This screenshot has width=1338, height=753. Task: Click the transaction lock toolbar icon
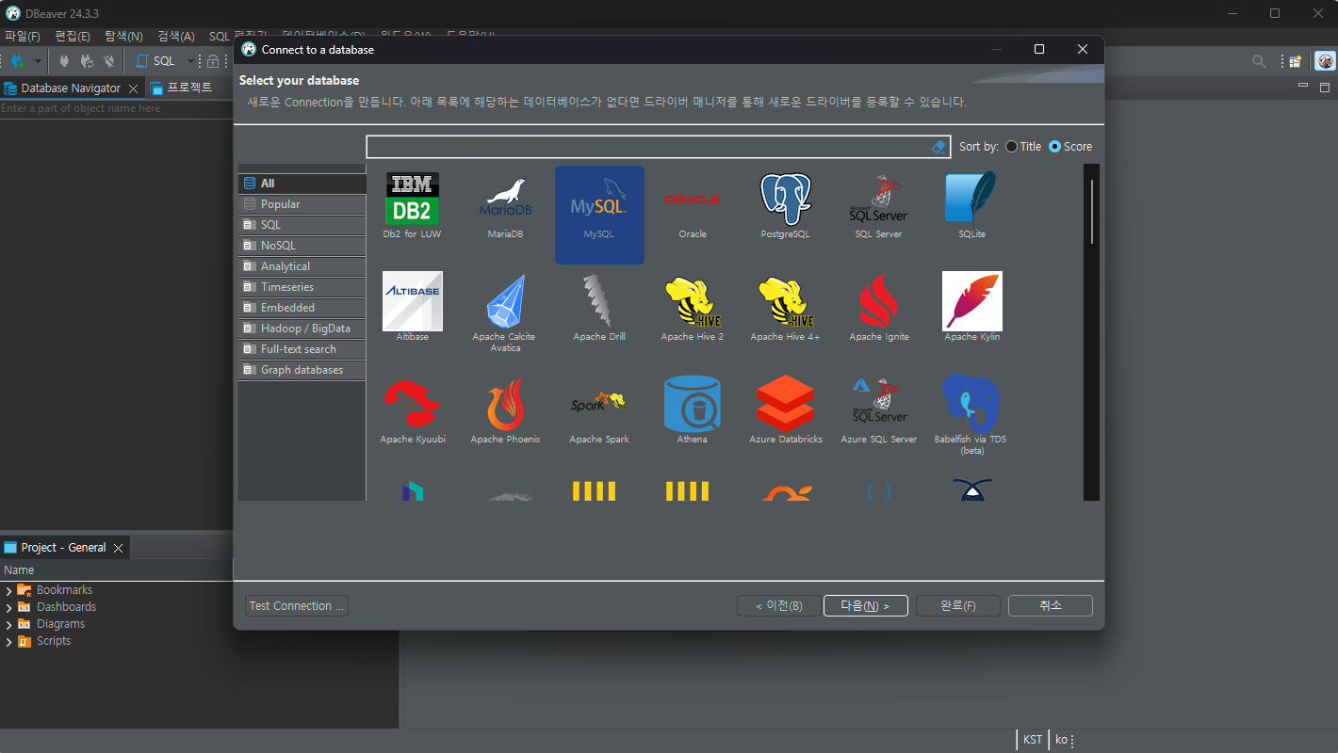tap(213, 61)
